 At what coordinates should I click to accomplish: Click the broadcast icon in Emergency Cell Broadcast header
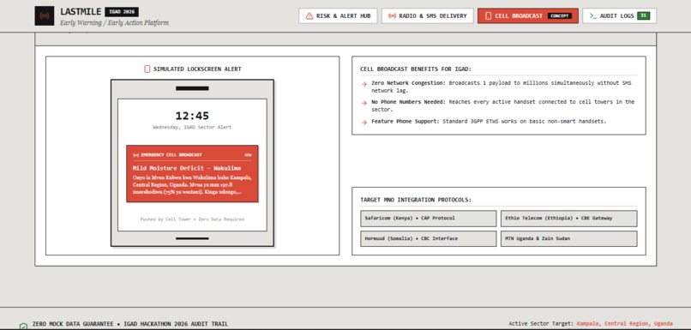click(135, 155)
